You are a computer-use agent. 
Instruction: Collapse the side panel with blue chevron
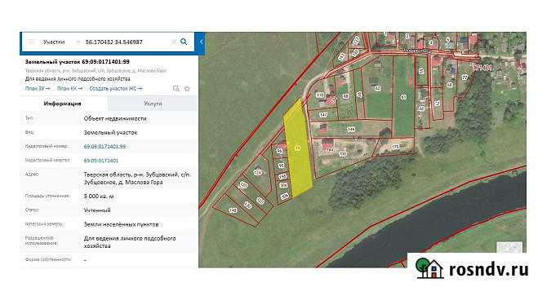click(x=202, y=42)
